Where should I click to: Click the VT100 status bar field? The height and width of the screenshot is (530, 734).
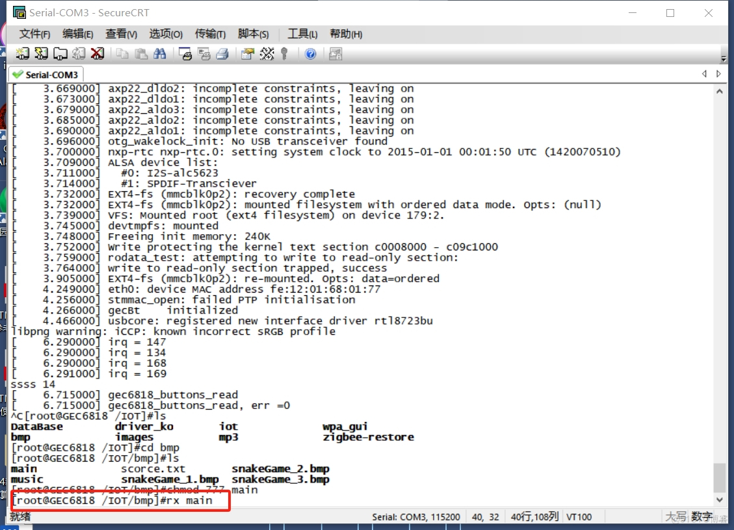pos(581,516)
